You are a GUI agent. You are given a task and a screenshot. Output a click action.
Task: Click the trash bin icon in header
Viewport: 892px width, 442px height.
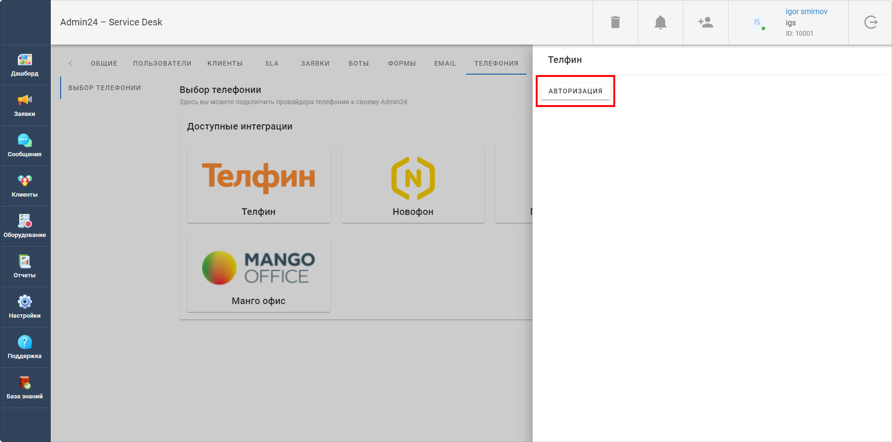point(615,22)
